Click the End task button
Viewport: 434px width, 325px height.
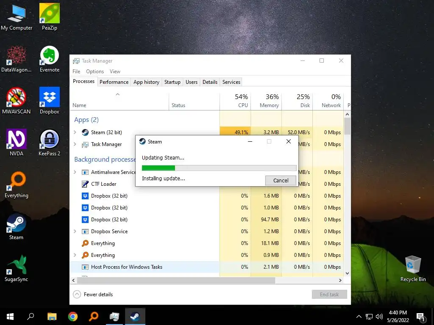point(329,295)
